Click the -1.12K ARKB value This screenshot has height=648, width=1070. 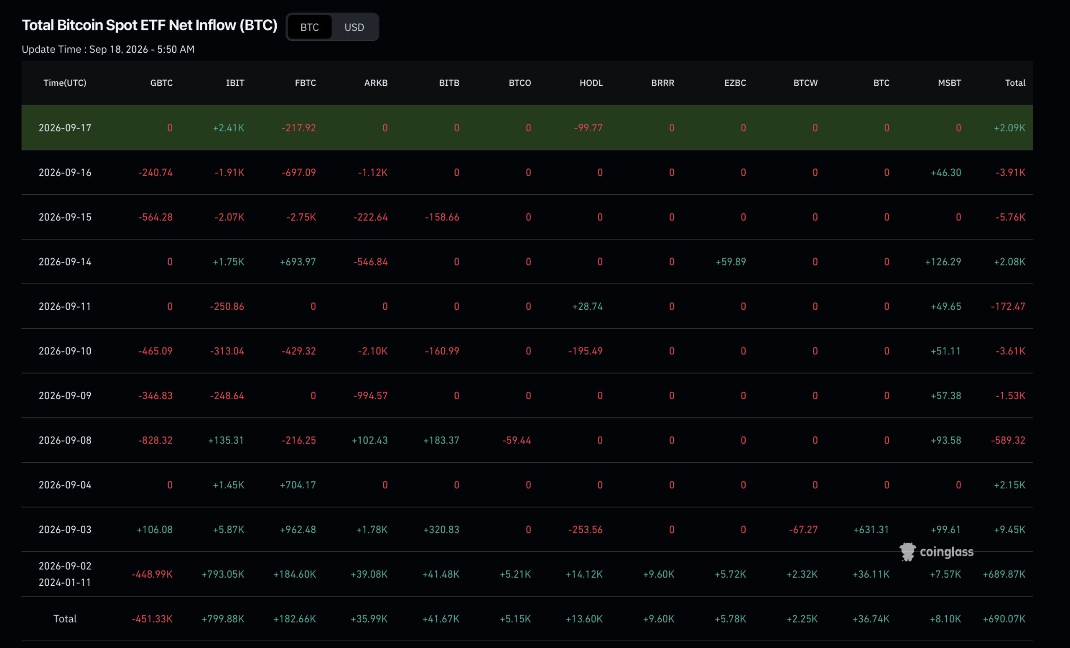[372, 172]
